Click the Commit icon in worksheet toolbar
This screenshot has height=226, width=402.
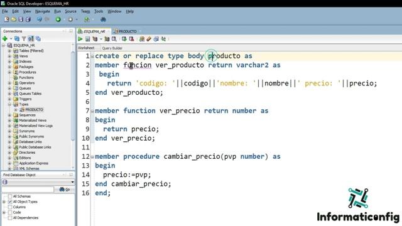124,39
